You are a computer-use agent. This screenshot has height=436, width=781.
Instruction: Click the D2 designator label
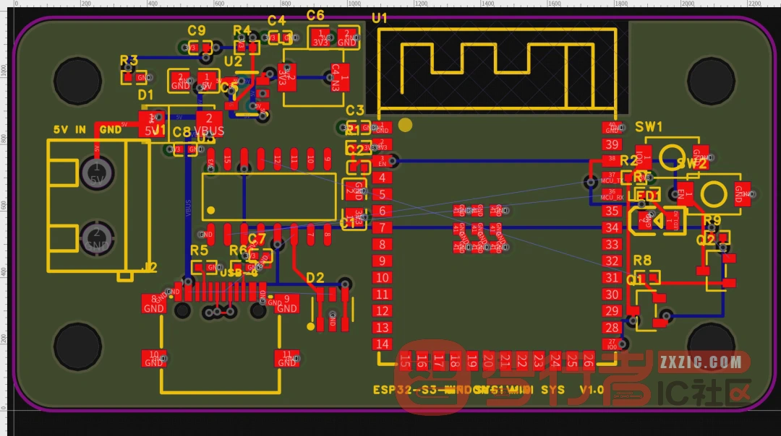coord(315,277)
